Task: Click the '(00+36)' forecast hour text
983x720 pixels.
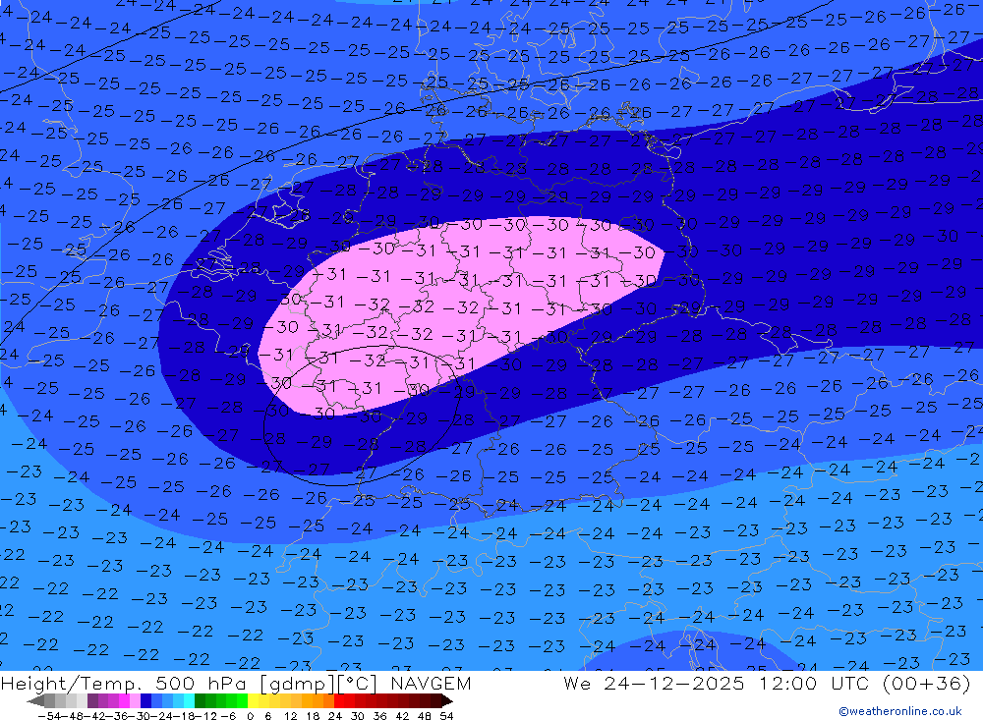Action: tap(926, 683)
